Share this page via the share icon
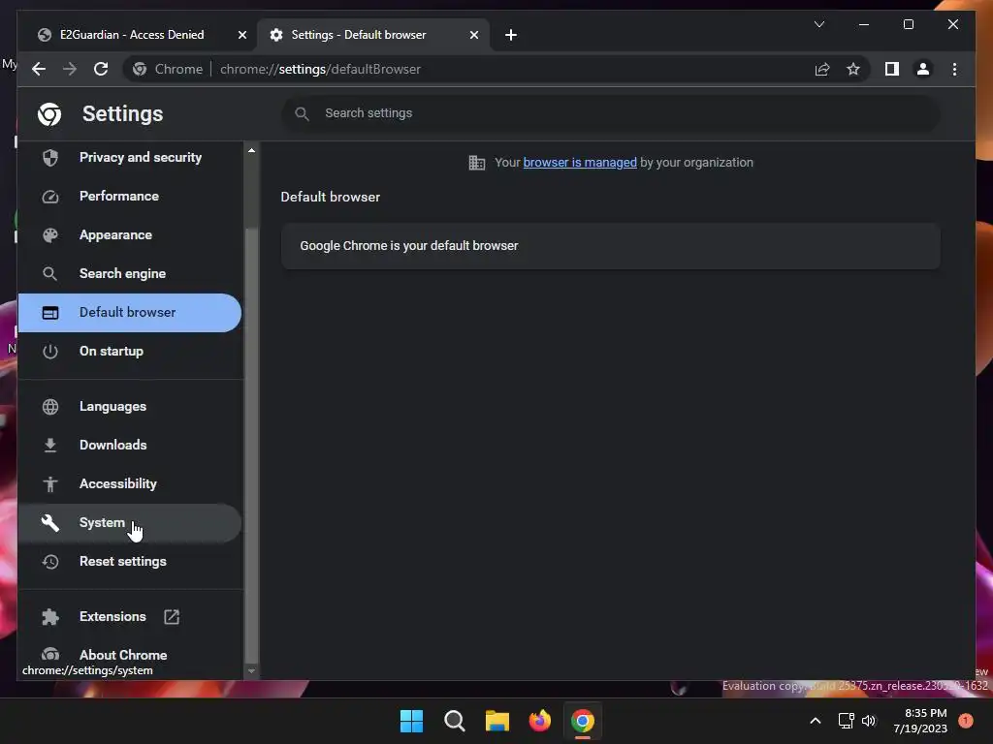Viewport: 993px width, 744px height. (x=822, y=69)
